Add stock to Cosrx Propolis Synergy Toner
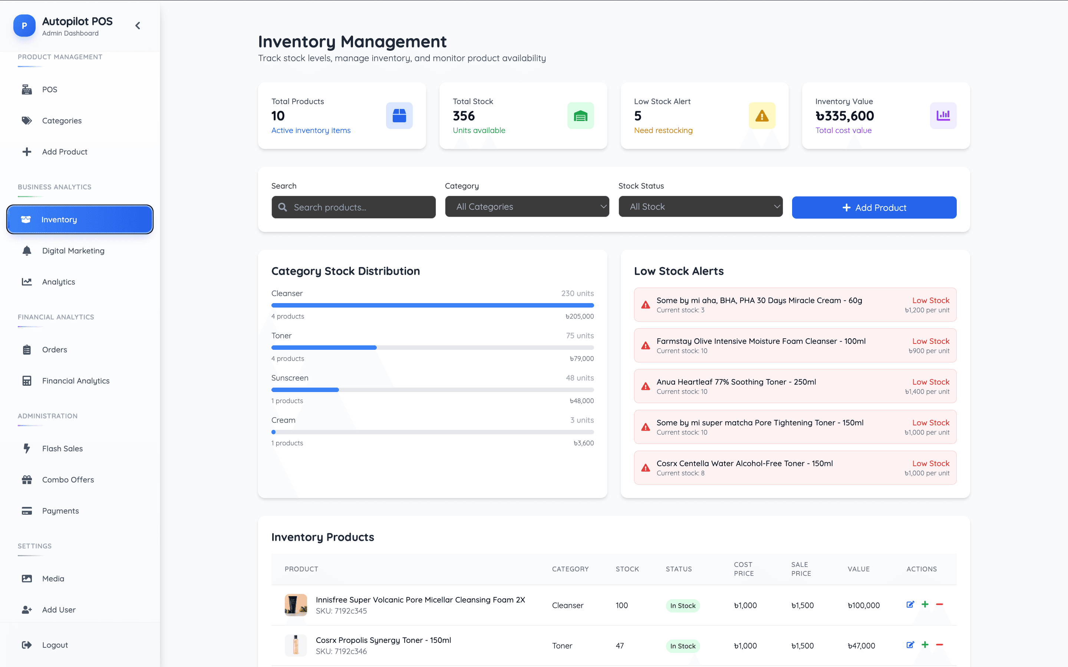 tap(925, 645)
